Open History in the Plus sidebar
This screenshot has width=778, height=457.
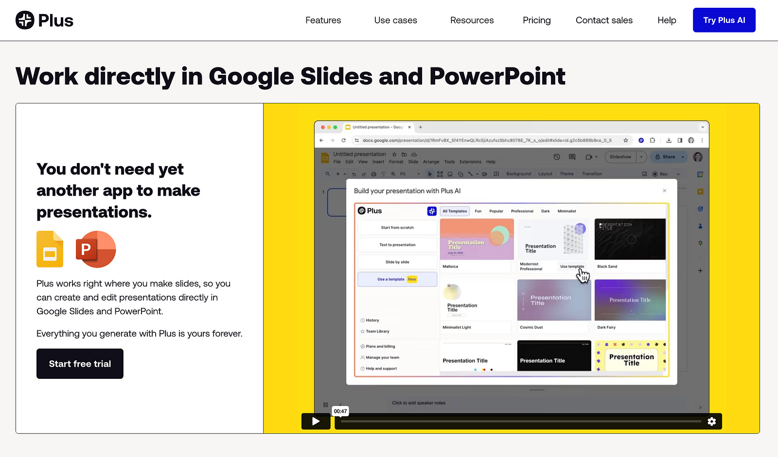(370, 321)
